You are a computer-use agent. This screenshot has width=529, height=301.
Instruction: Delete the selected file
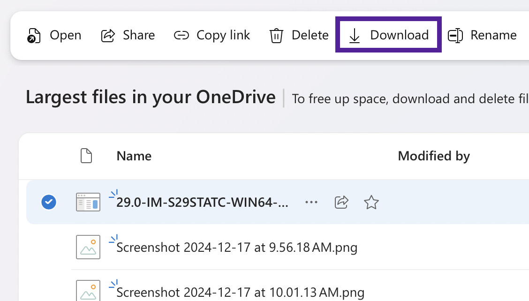click(x=299, y=35)
